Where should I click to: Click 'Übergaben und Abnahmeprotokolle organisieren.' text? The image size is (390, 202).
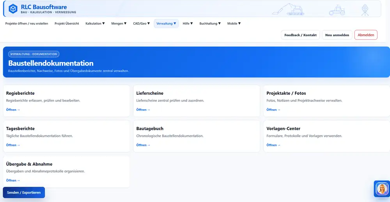[45, 172]
